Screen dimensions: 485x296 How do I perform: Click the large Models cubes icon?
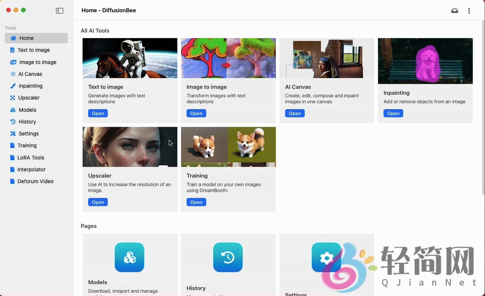(130, 257)
